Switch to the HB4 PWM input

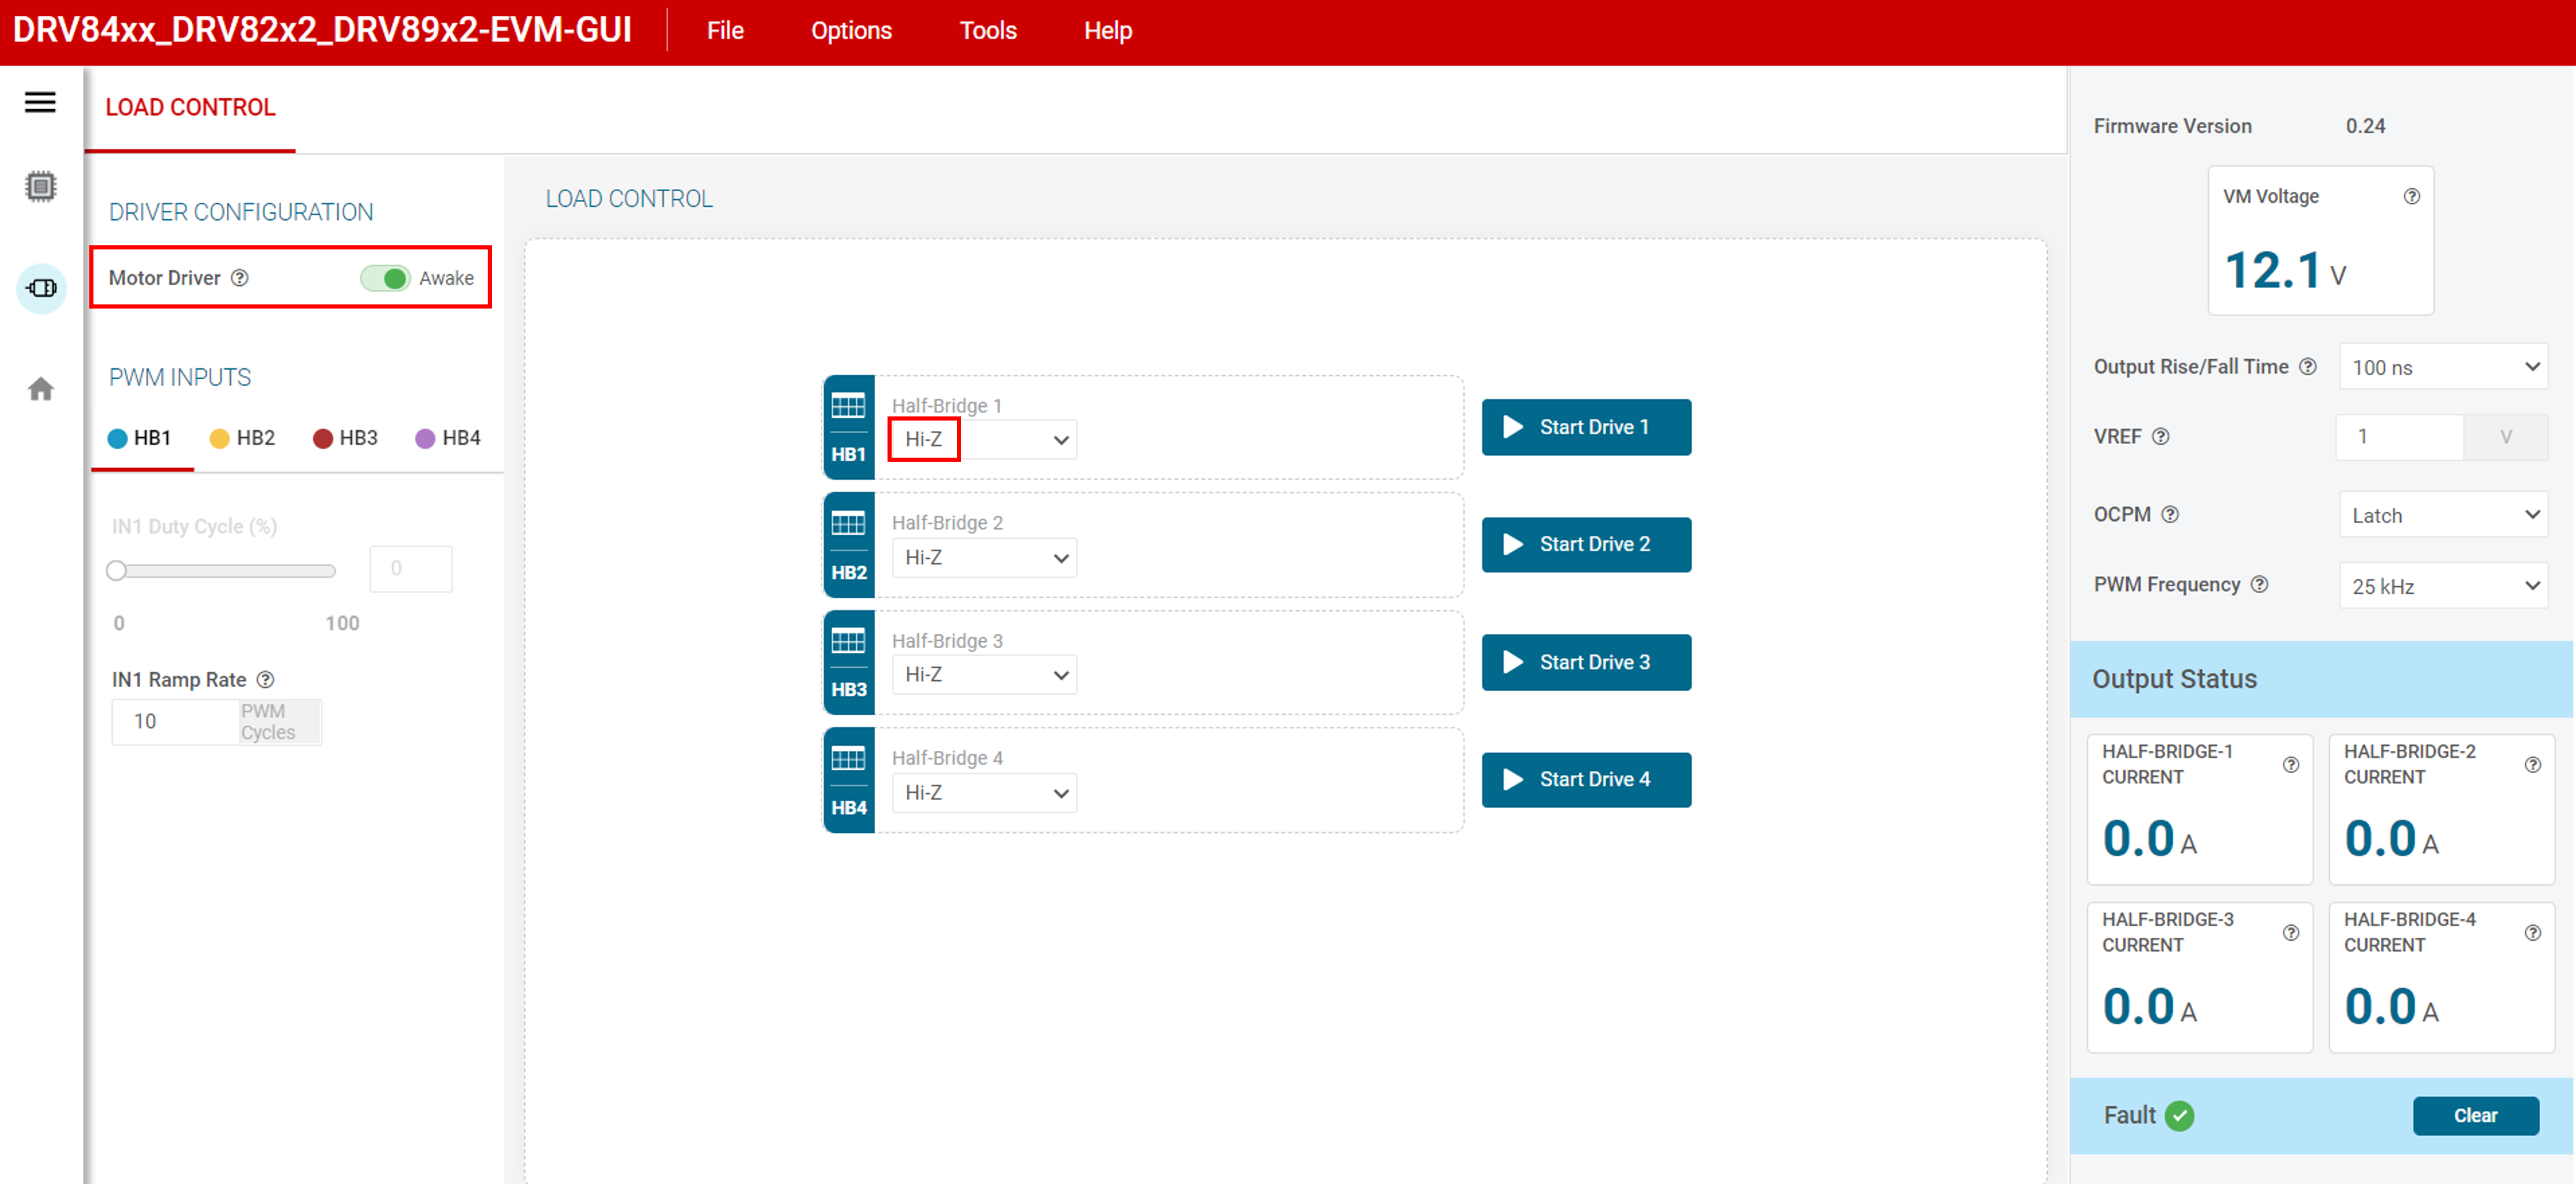(x=448, y=438)
